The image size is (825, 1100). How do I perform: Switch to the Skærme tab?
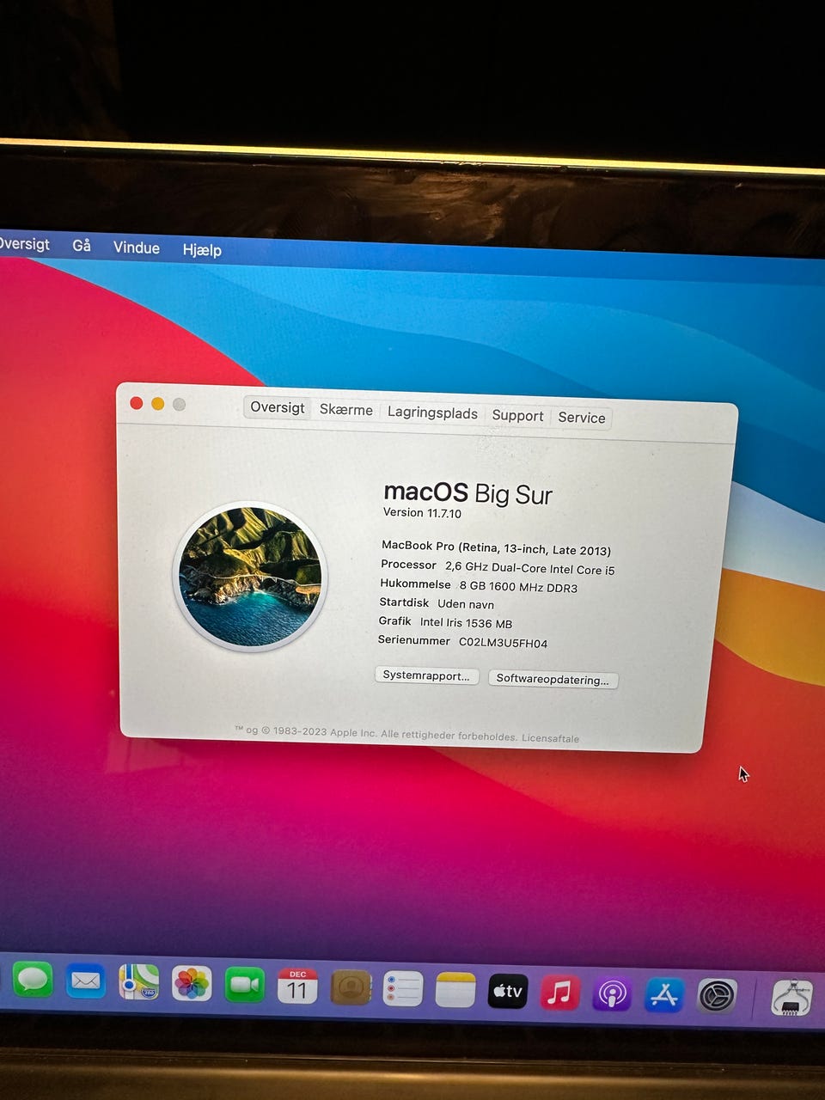(x=346, y=410)
